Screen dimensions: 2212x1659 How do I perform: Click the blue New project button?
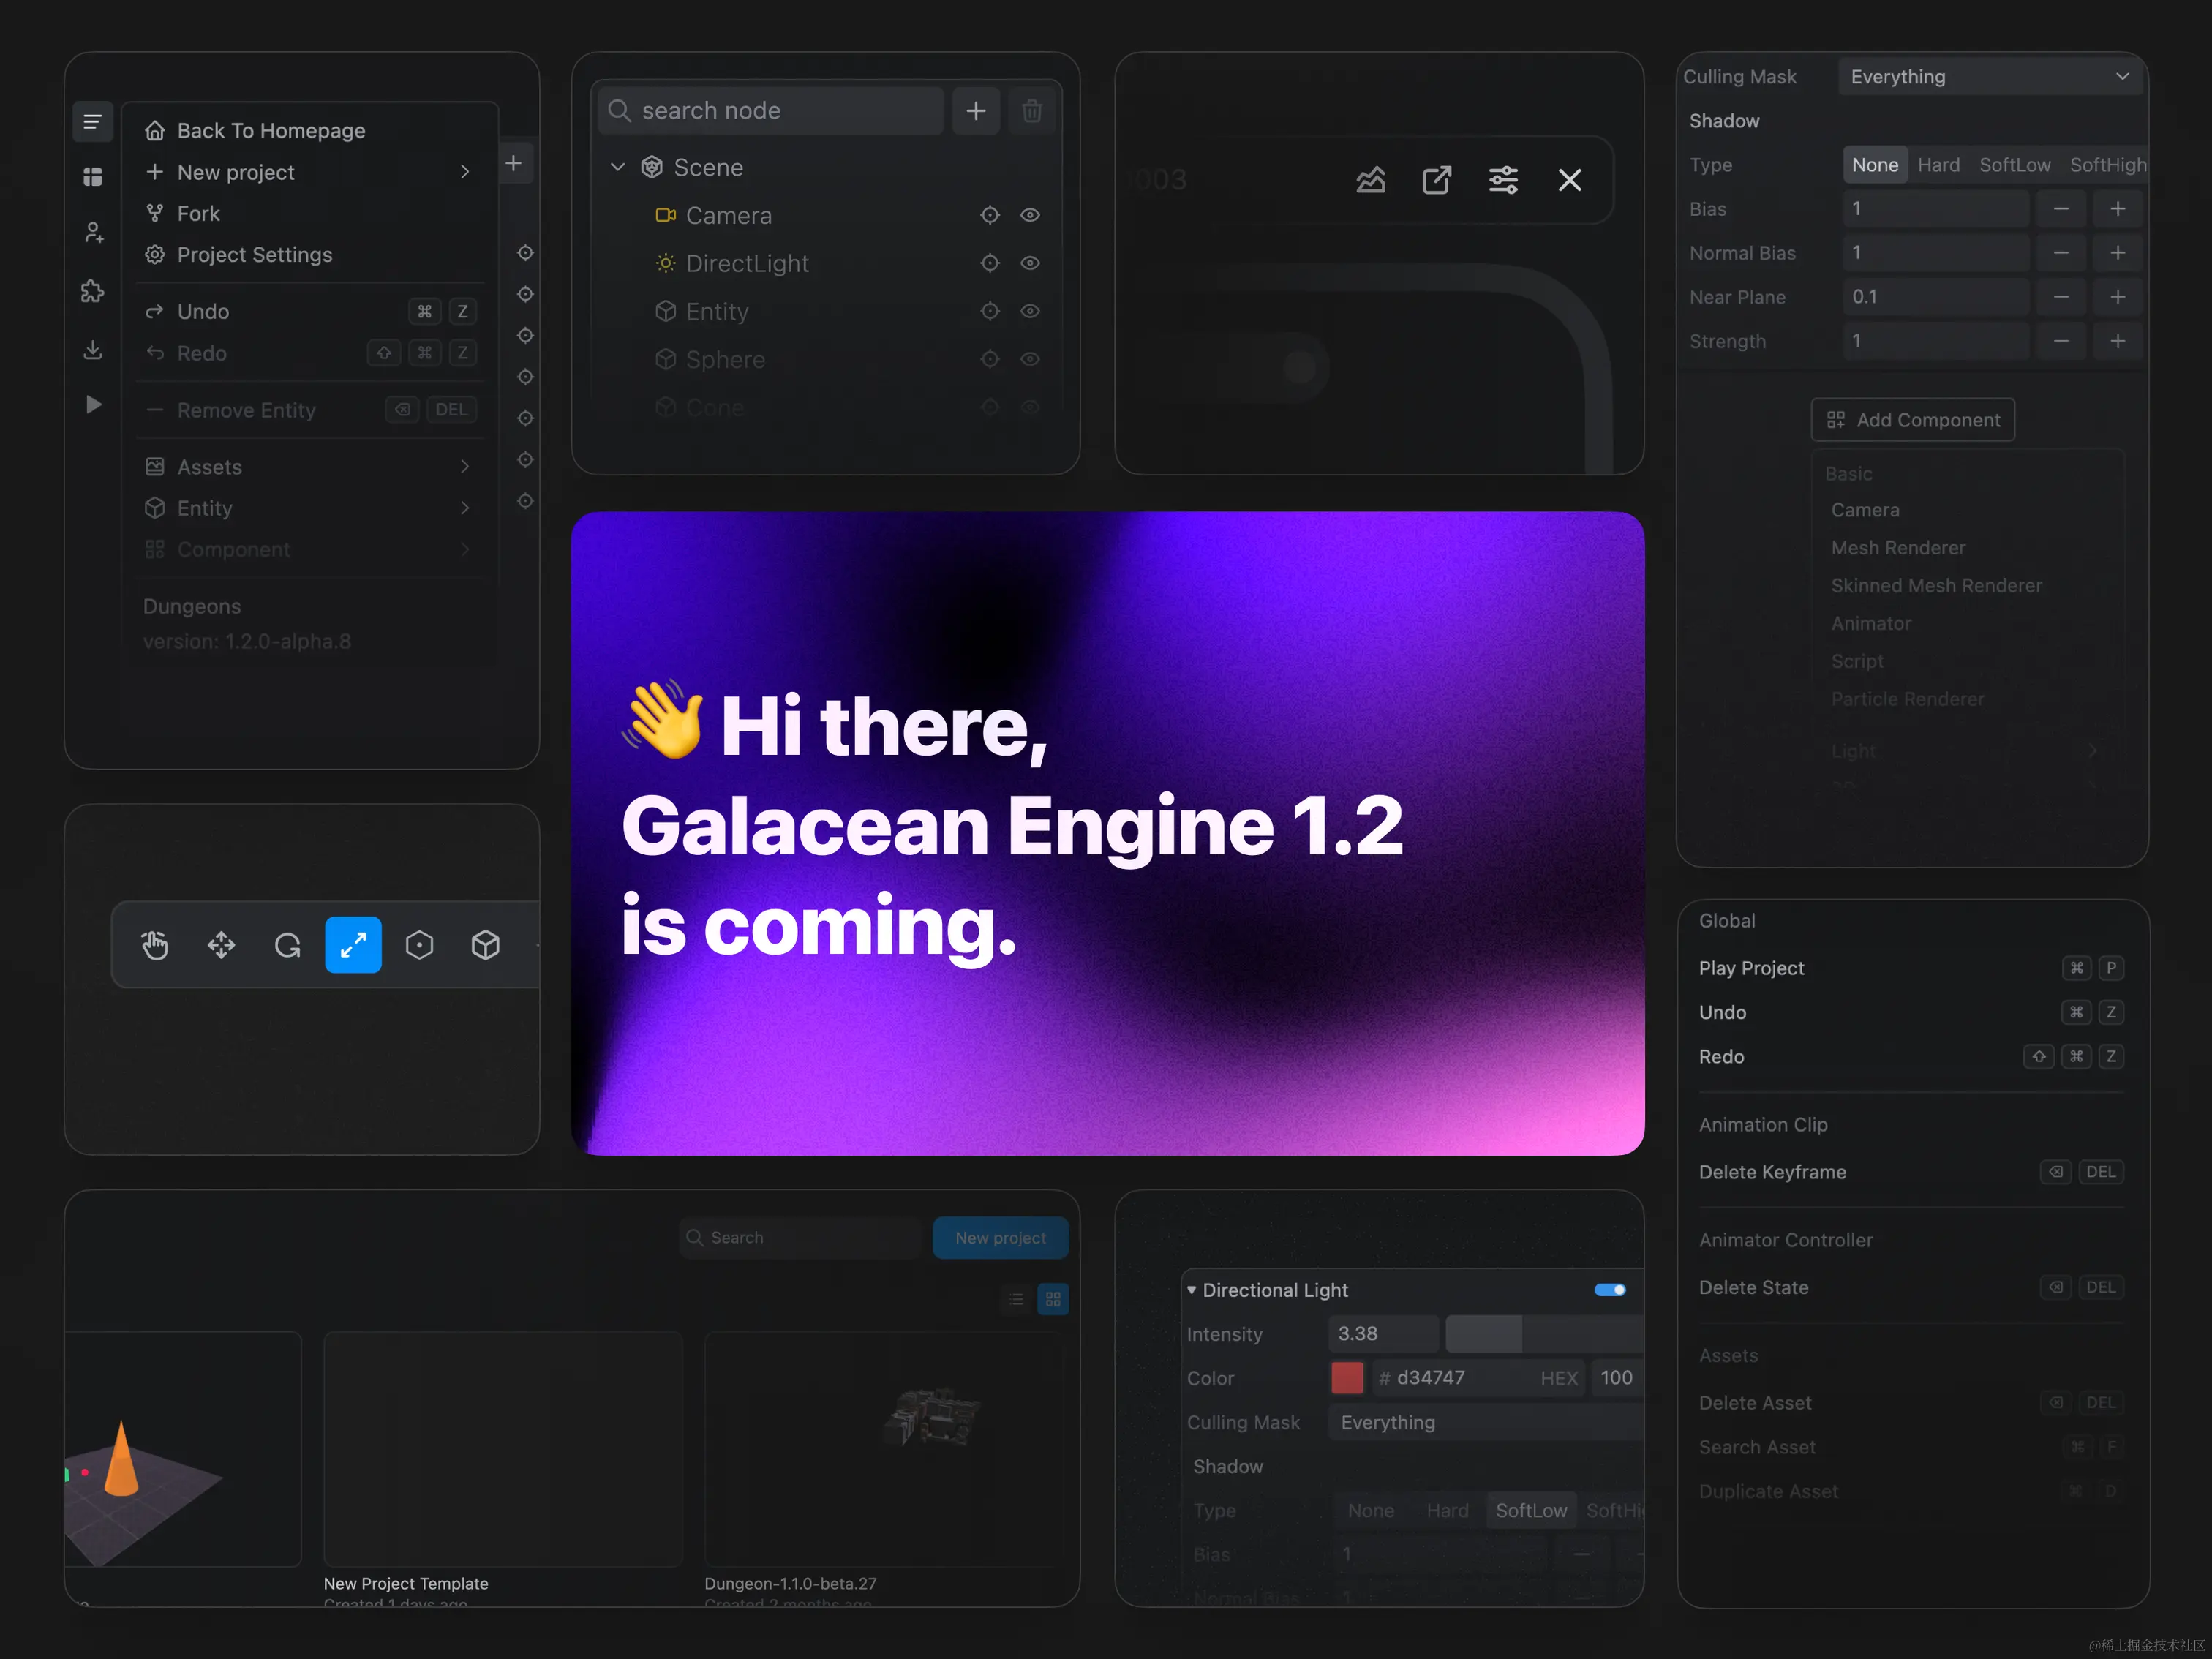[x=1000, y=1238]
